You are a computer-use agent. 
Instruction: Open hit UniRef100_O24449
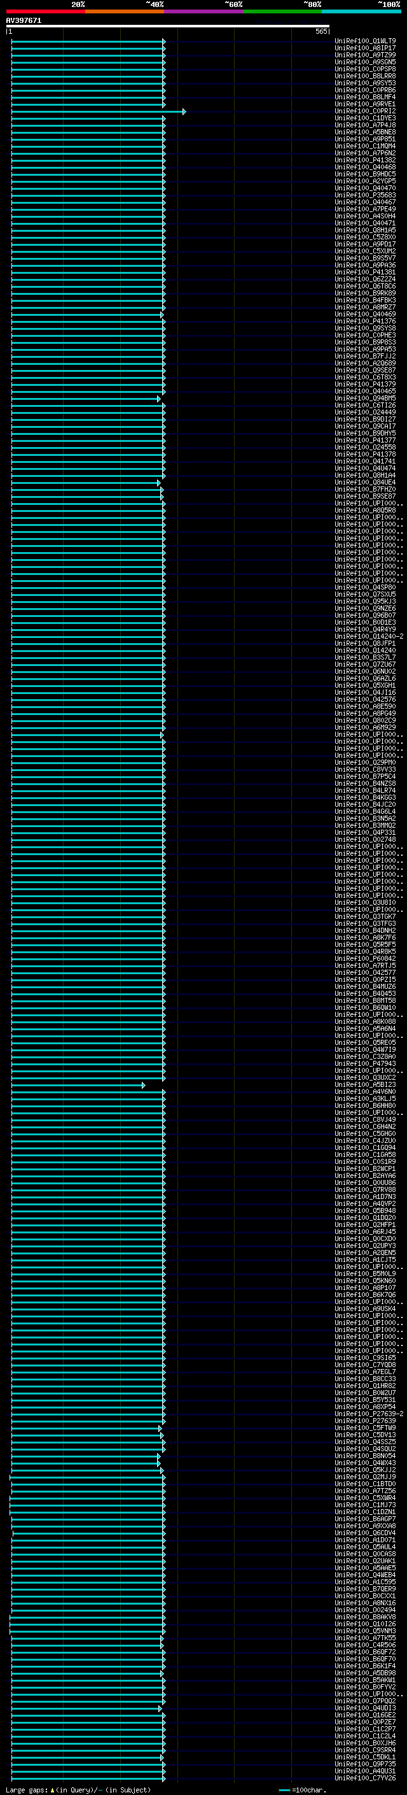tap(365, 413)
